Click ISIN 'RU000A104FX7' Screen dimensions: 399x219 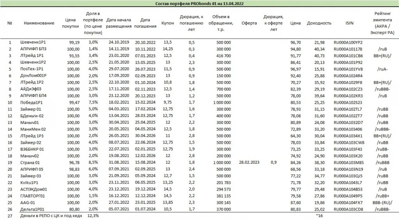(x=348, y=203)
